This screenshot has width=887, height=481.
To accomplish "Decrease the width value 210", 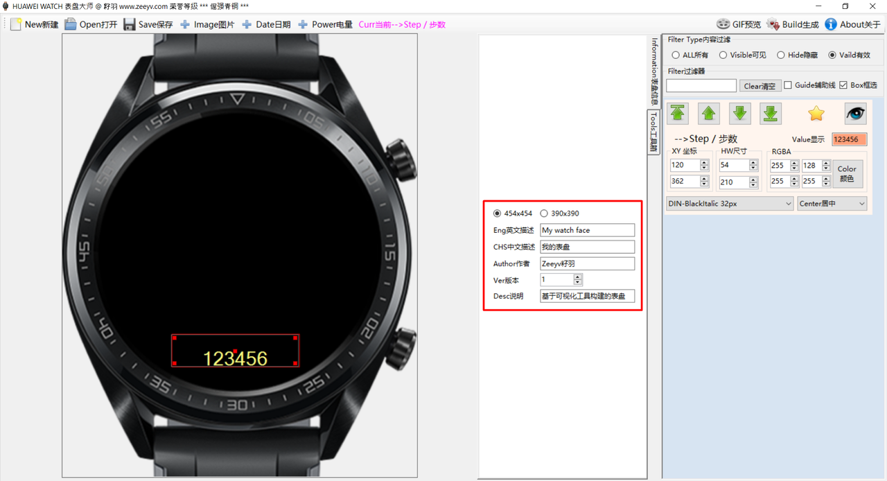I will click(753, 184).
